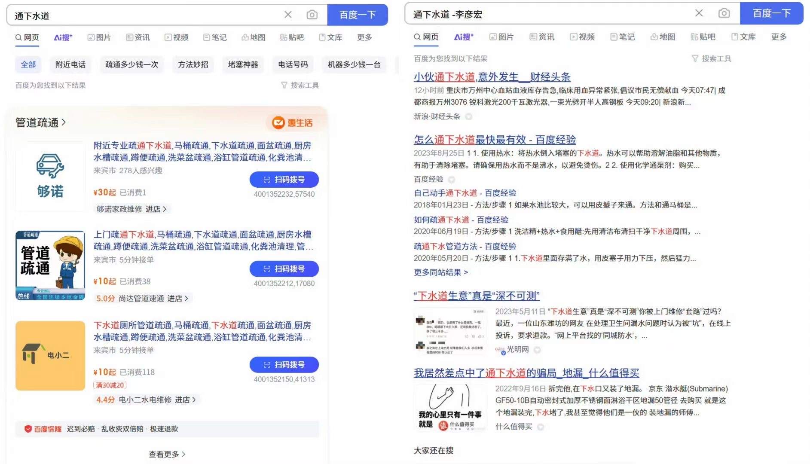Open image search via left camera icon
The image size is (810, 464).
[312, 15]
